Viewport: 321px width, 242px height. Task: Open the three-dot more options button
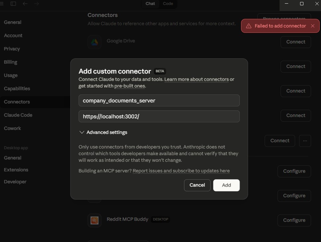305,141
